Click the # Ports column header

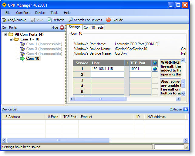53,117
